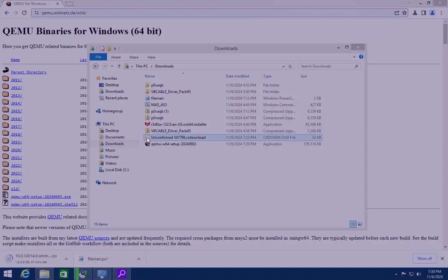Open the Chrome profile avatar

432,13
